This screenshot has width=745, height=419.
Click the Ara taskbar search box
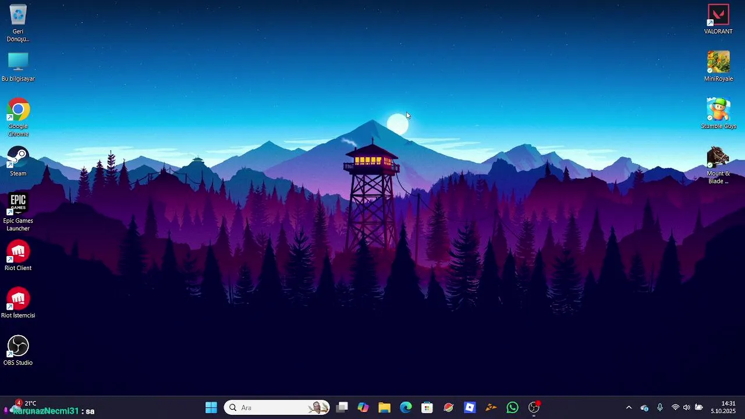click(x=277, y=407)
